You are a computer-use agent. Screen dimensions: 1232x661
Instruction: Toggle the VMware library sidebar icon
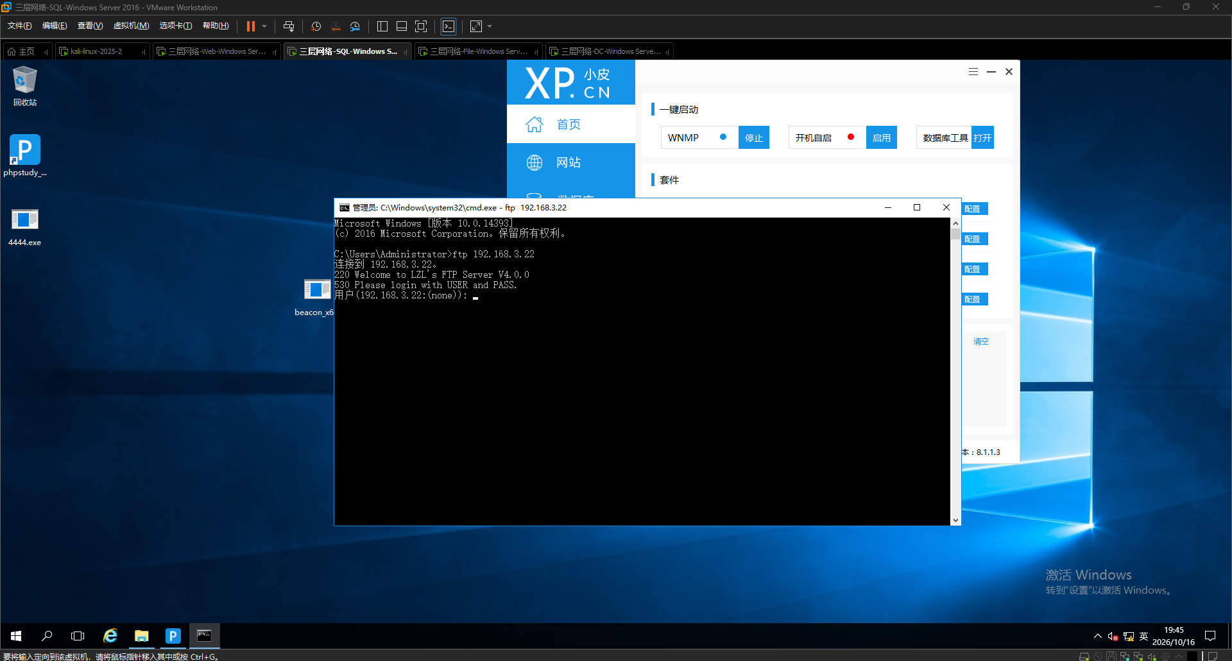click(382, 26)
